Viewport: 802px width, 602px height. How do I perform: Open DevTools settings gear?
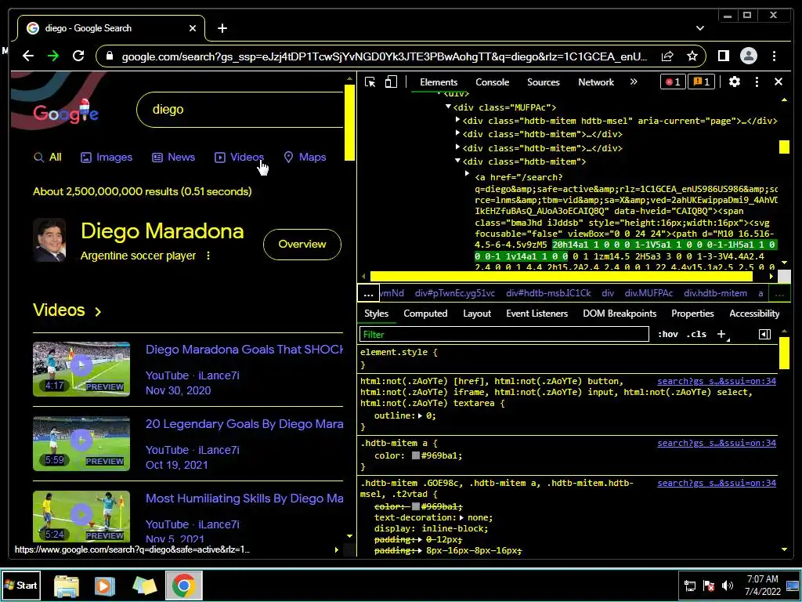(735, 82)
